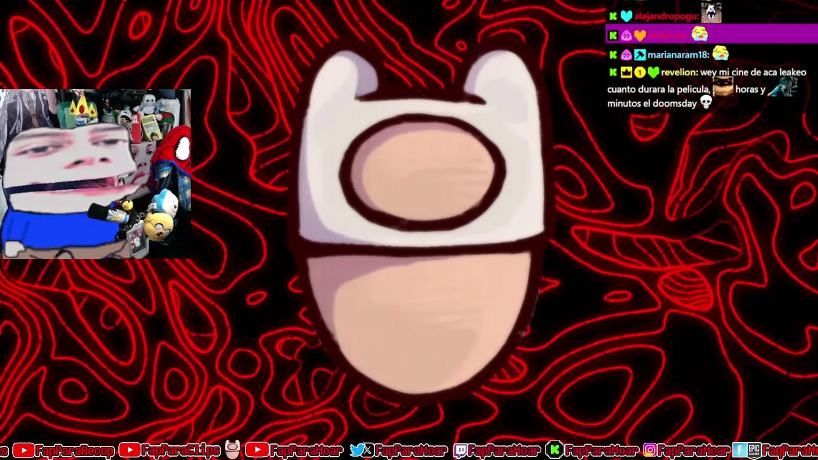Open the masked face emote after 'pelicula,'

point(723,86)
